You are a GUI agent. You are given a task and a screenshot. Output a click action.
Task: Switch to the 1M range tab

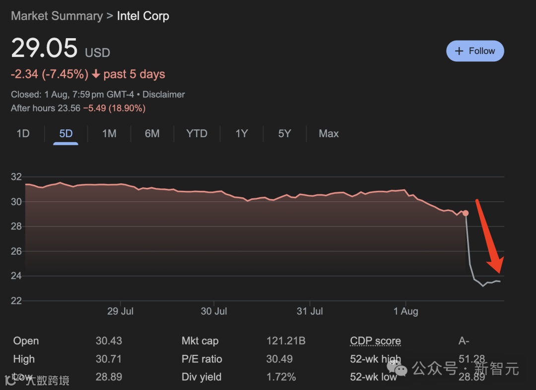pos(109,133)
